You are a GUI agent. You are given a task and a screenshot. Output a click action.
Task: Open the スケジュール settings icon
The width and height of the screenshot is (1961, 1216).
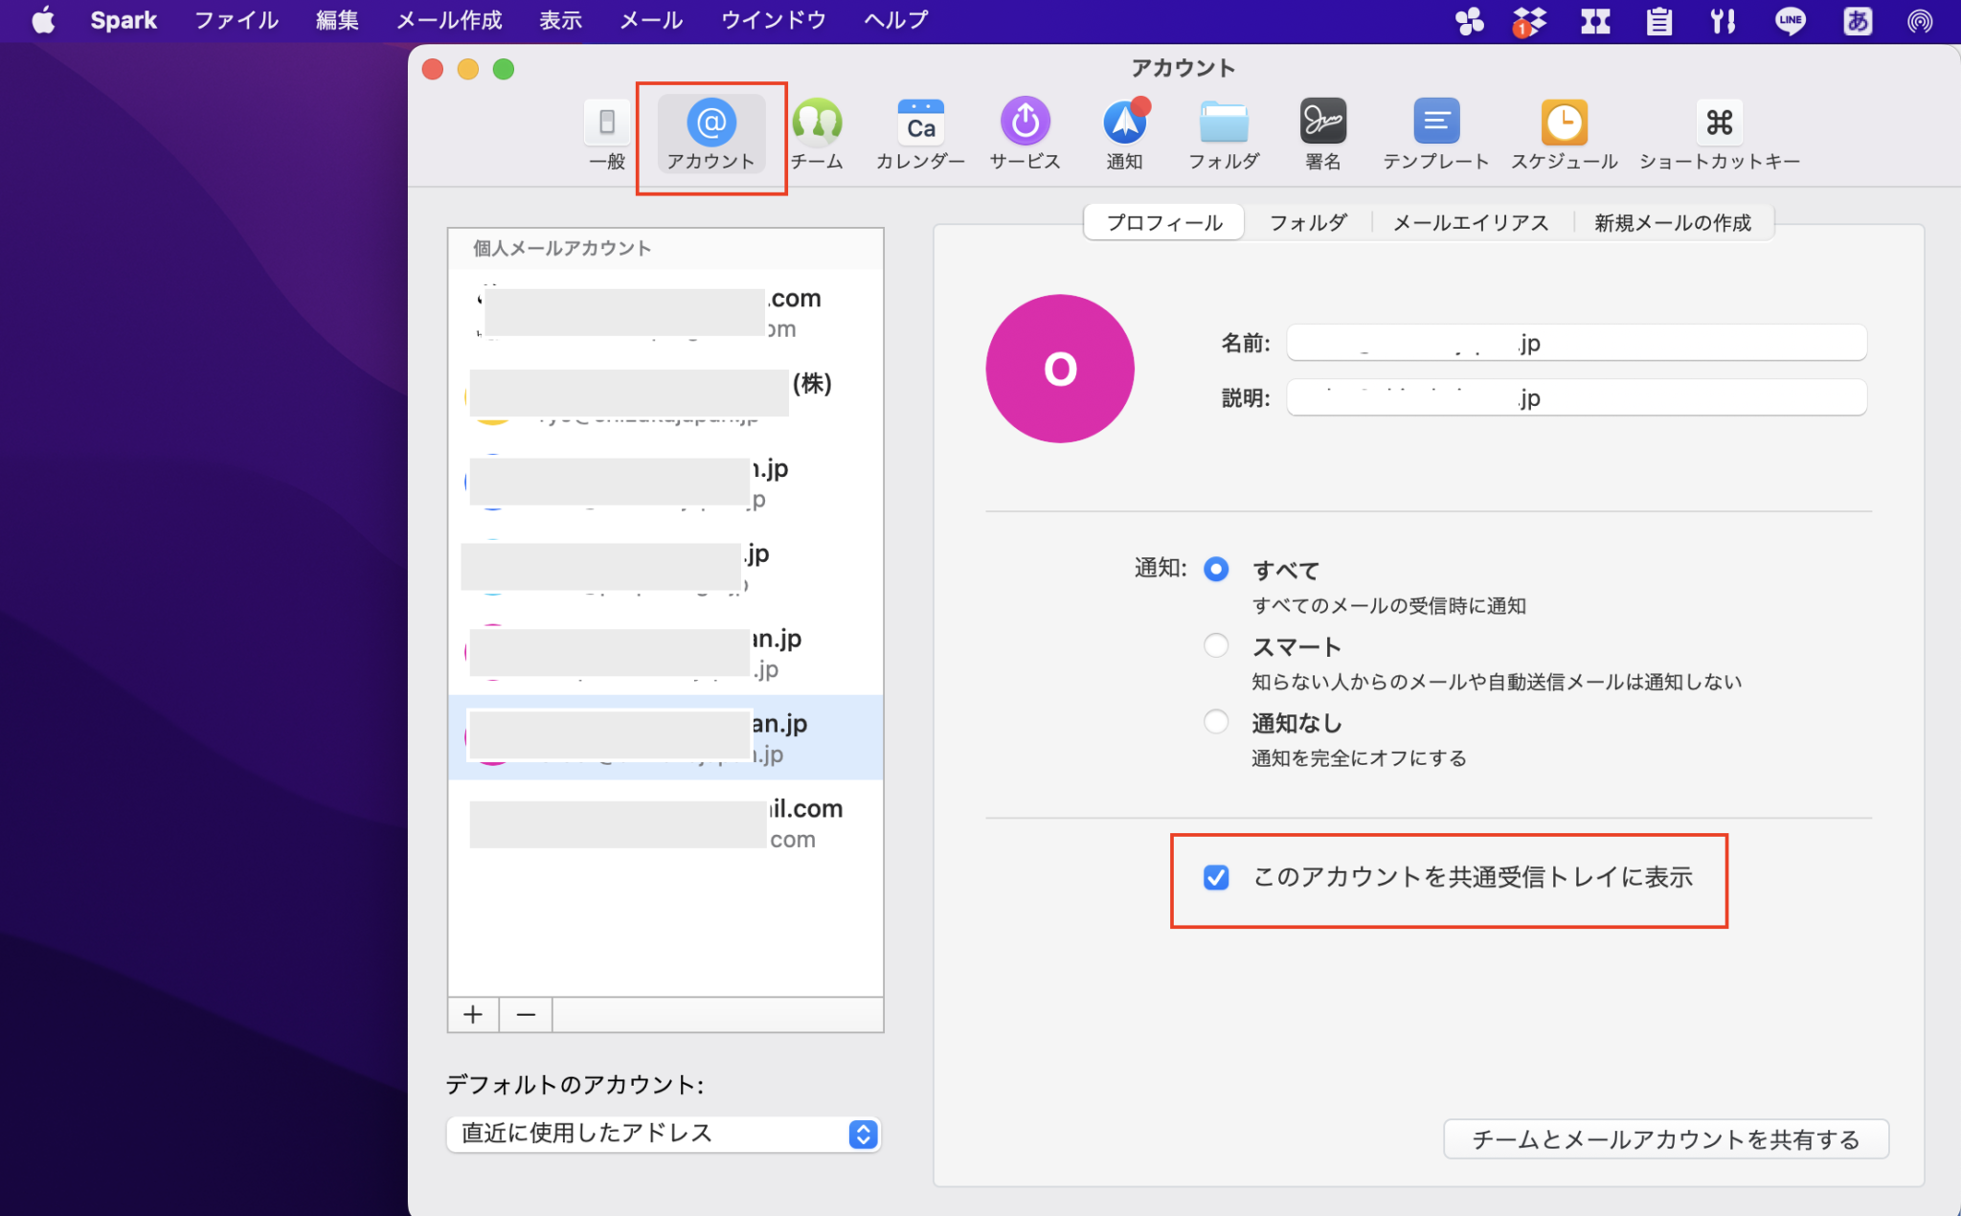[x=1564, y=134]
